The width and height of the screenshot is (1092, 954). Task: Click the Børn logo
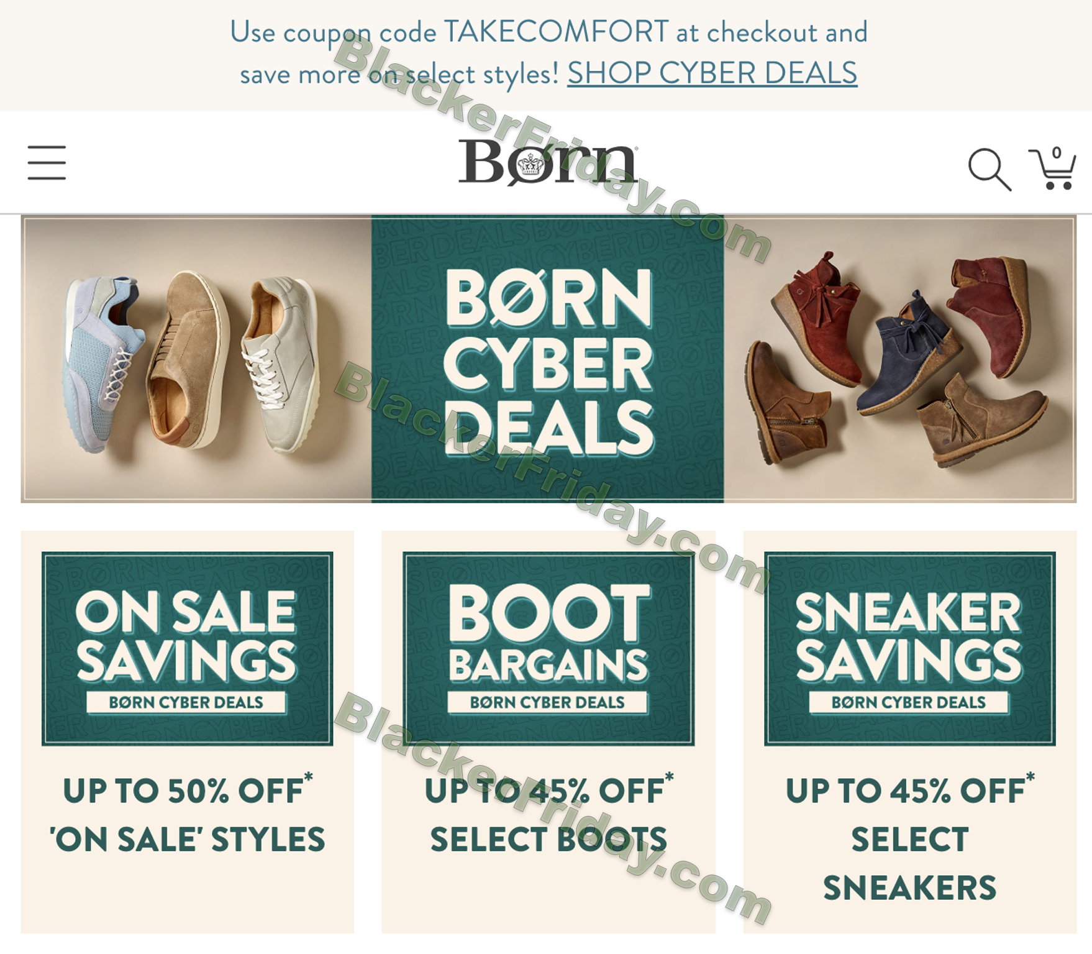(548, 162)
